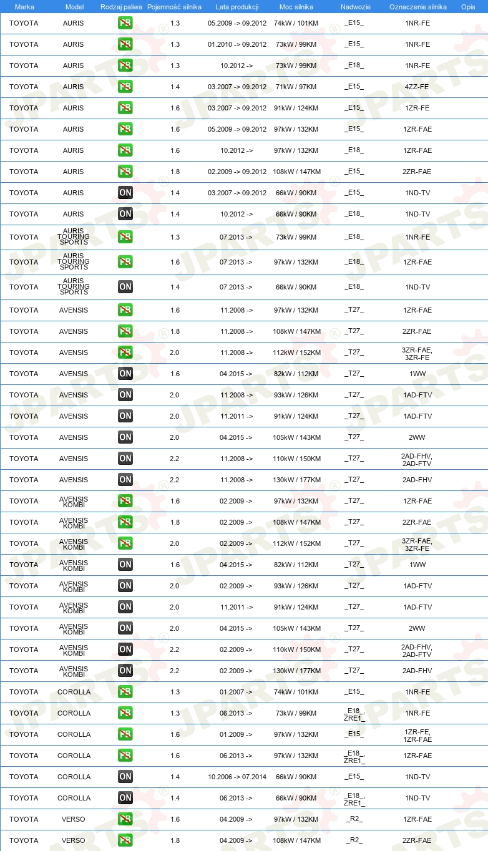488x851 pixels.
Task: Click the petrol icon in the Auris Touring Sports 1ZR-FAE row
Action: pyautogui.click(x=125, y=262)
